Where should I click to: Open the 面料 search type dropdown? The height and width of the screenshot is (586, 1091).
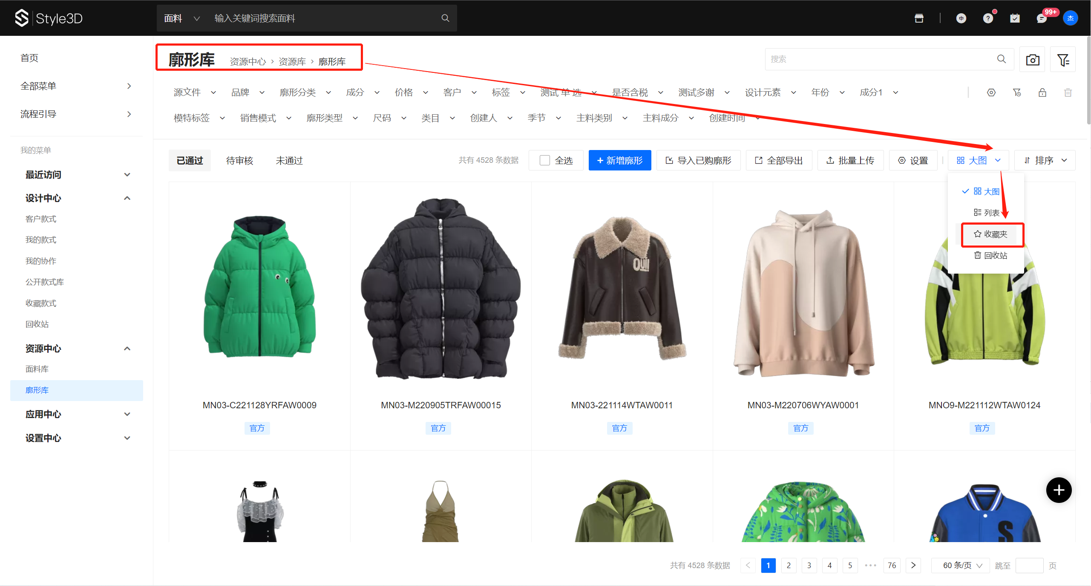click(x=182, y=18)
